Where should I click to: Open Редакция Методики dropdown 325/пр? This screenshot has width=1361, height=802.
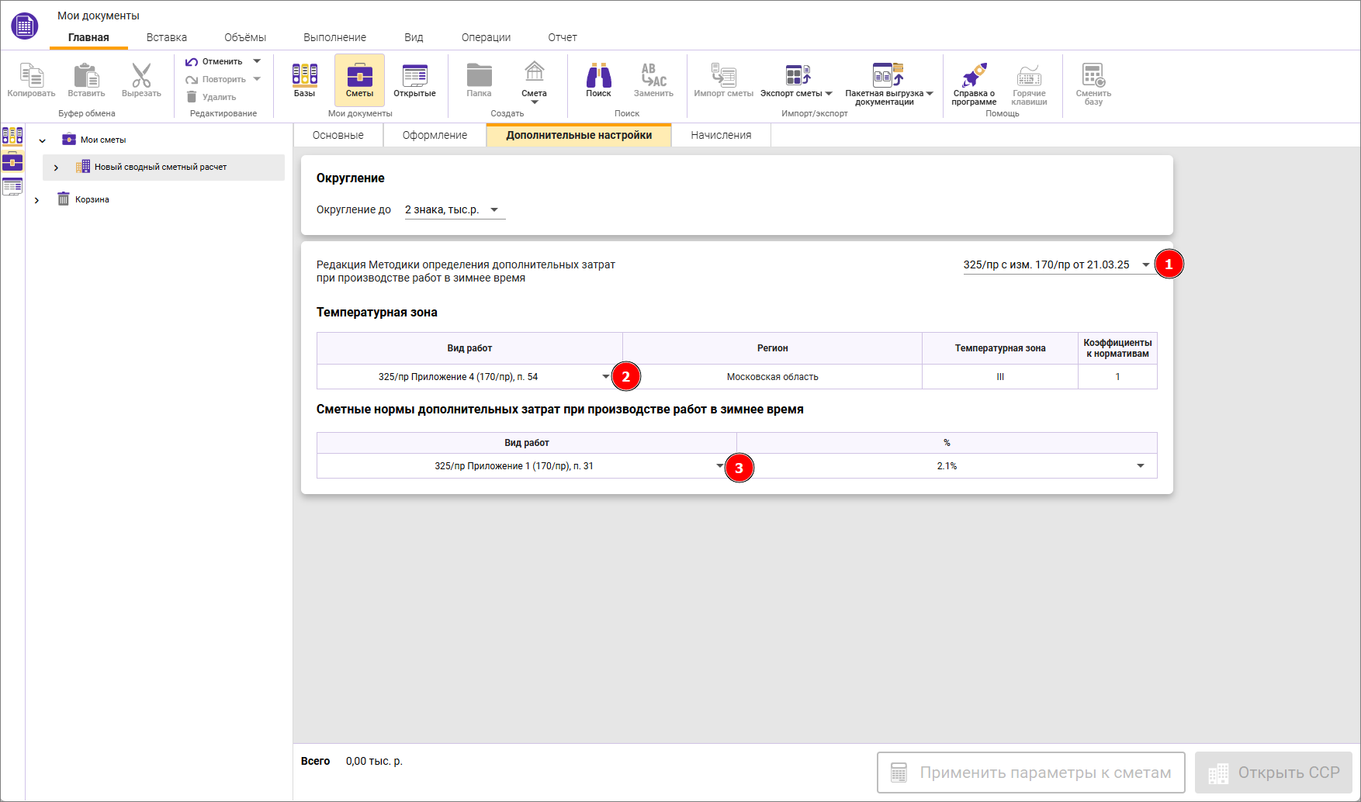[1056, 265]
